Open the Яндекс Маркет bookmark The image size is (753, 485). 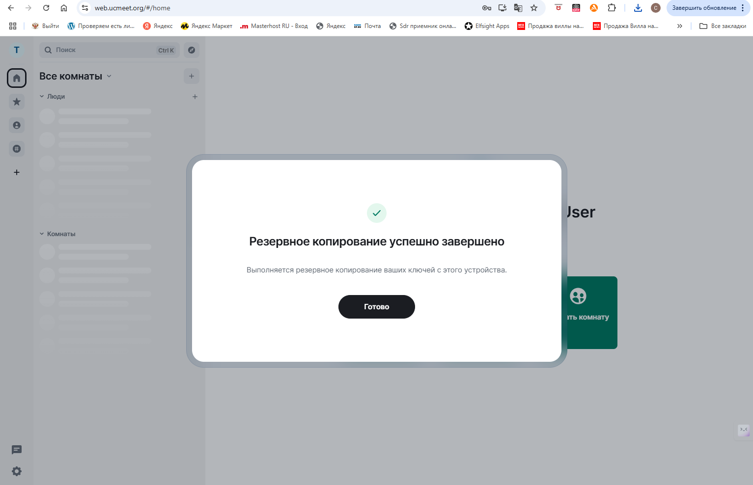pyautogui.click(x=206, y=26)
